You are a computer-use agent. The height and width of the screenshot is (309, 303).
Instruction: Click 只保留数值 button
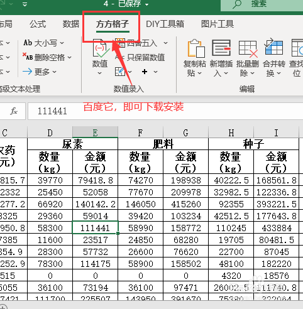(140, 57)
